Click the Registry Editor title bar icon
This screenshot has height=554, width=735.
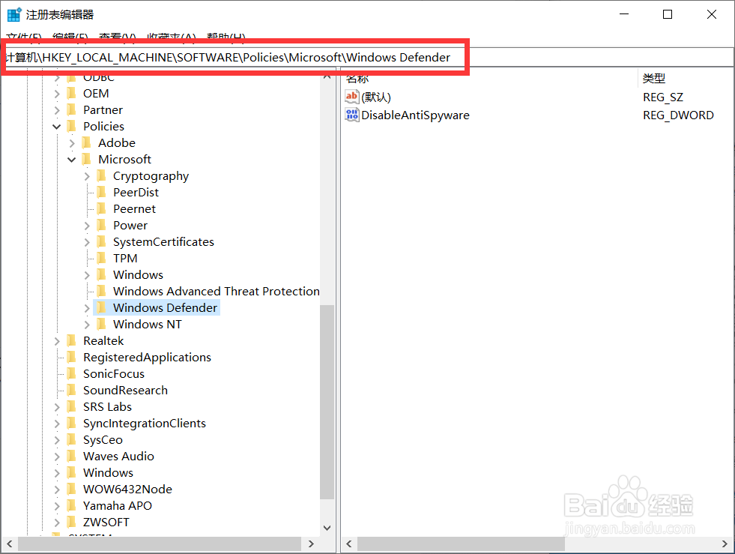14,14
